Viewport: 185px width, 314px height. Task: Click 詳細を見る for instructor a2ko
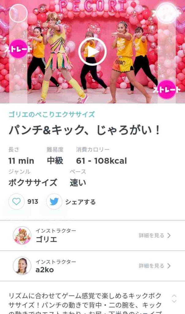click(x=151, y=266)
